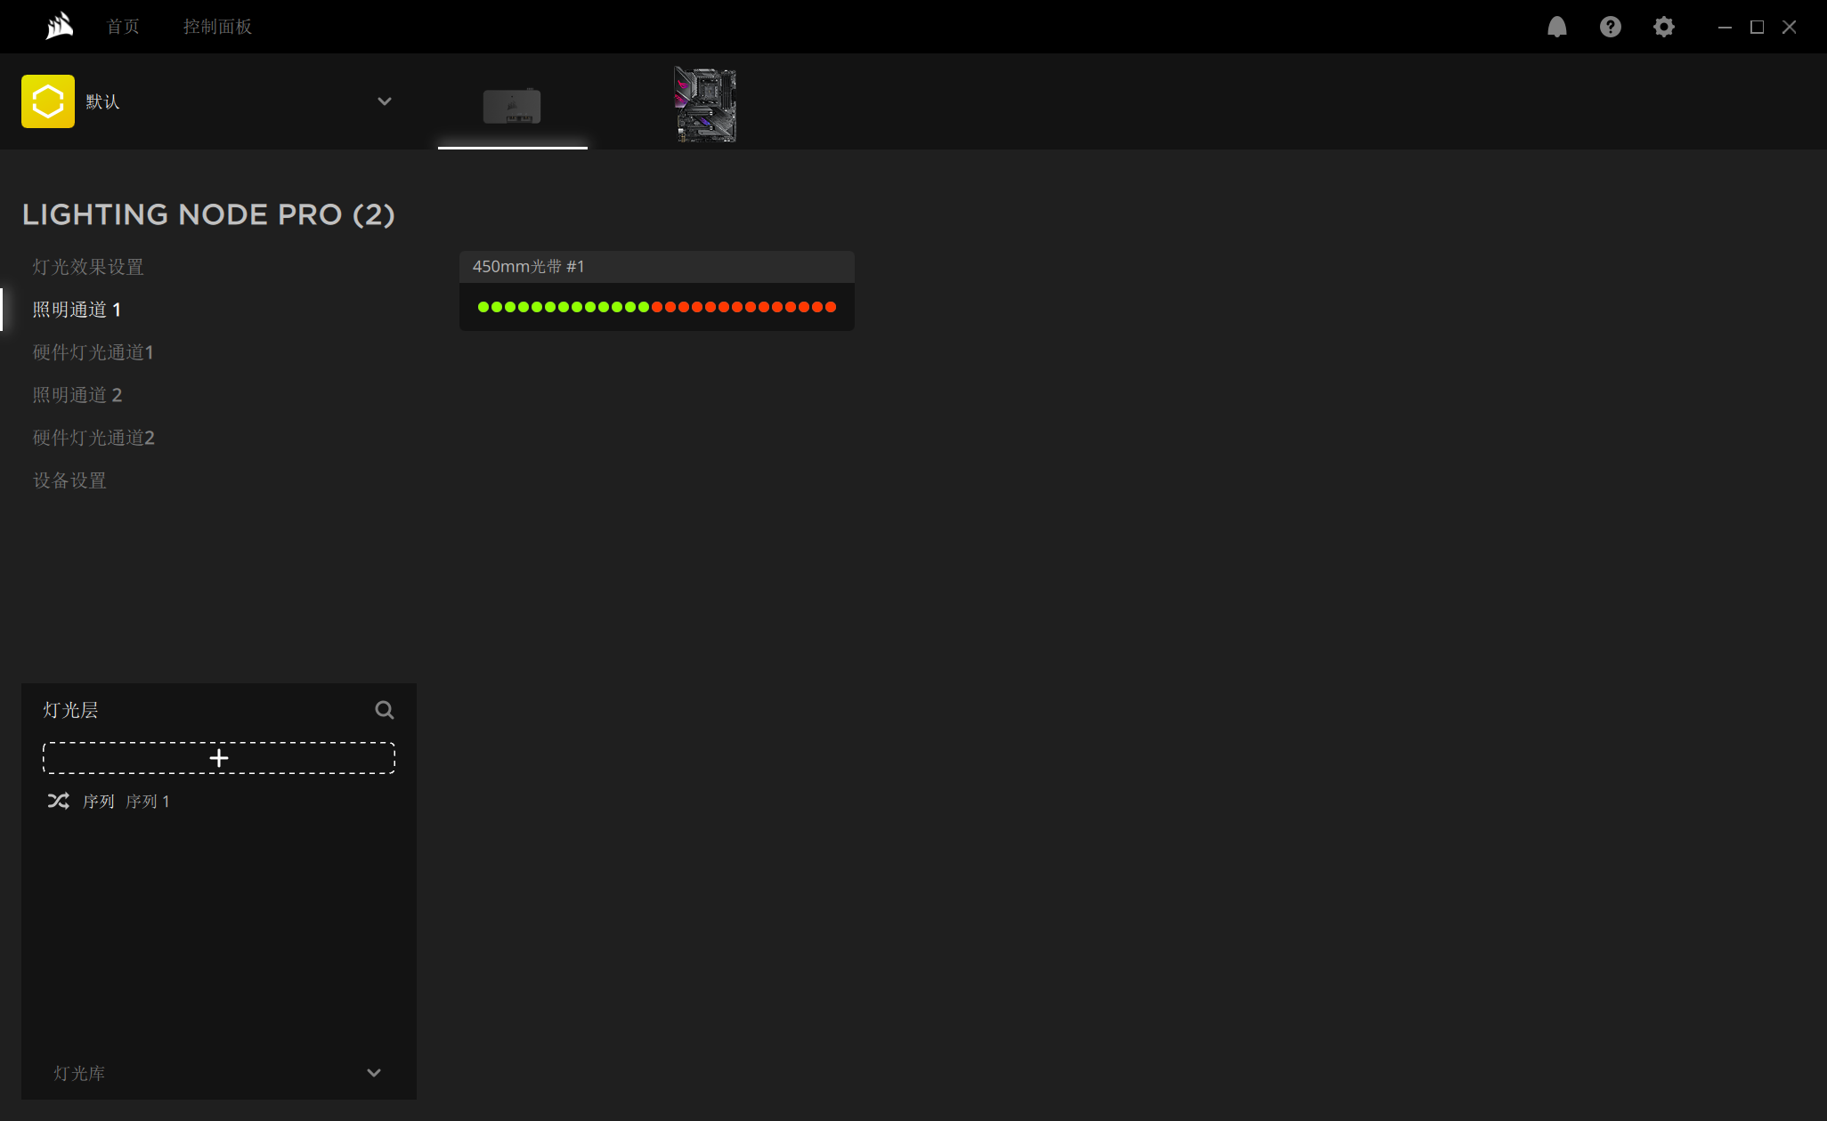
Task: Open 设备设置 device settings
Action: [x=69, y=480]
